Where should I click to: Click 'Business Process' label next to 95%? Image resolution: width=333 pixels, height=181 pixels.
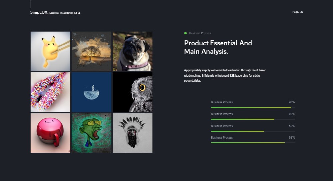222,137
